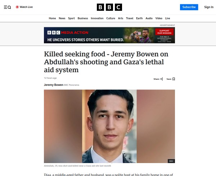216x176 pixels.
Task: Click the Save bookmark icon
Action: pos(174,79)
